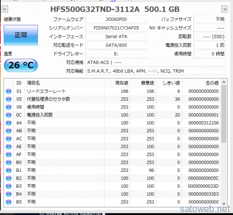The width and height of the screenshot is (233, 215).
Task: Click threshold value 20
Action: [177, 115]
